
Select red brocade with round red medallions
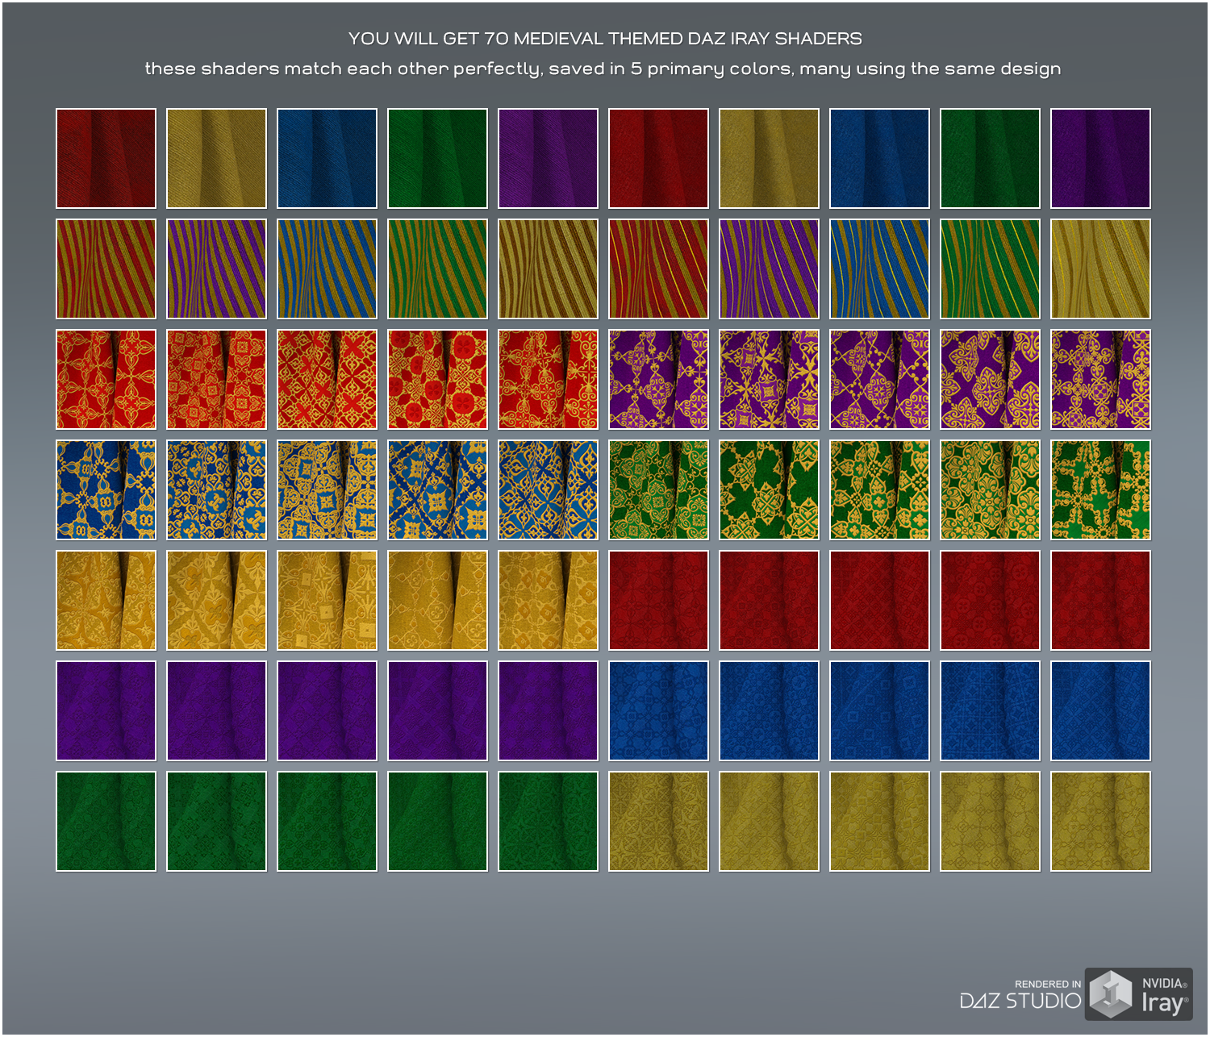[437, 379]
